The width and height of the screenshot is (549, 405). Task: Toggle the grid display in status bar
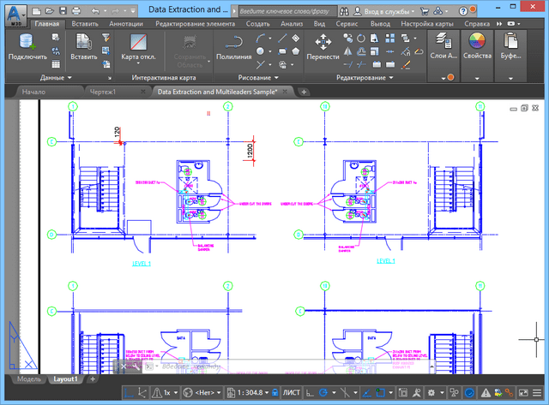(x=130, y=393)
